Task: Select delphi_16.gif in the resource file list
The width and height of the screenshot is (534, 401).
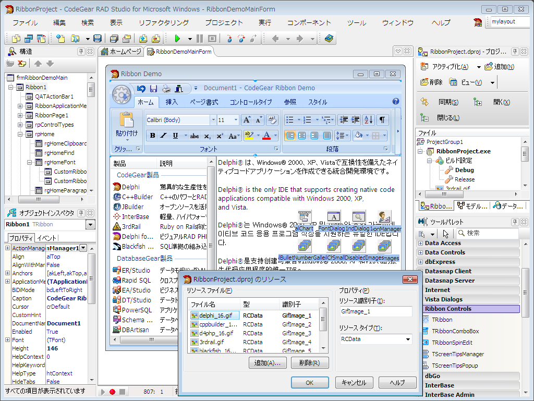Action: click(215, 315)
